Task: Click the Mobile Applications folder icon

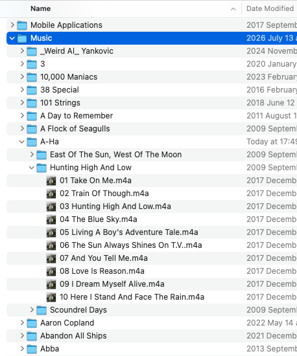Action: [x=22, y=25]
